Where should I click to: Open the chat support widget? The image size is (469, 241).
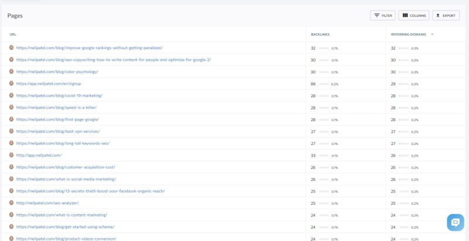pyautogui.click(x=456, y=222)
